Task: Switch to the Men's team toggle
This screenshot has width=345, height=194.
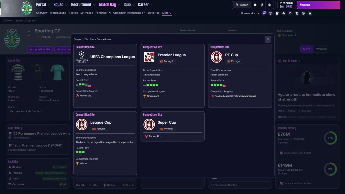Action: coord(306,49)
